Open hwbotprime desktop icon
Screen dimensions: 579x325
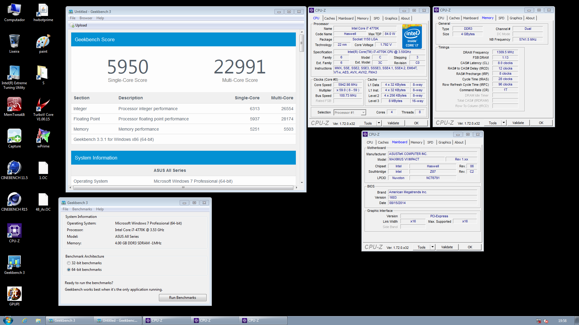pos(43,13)
